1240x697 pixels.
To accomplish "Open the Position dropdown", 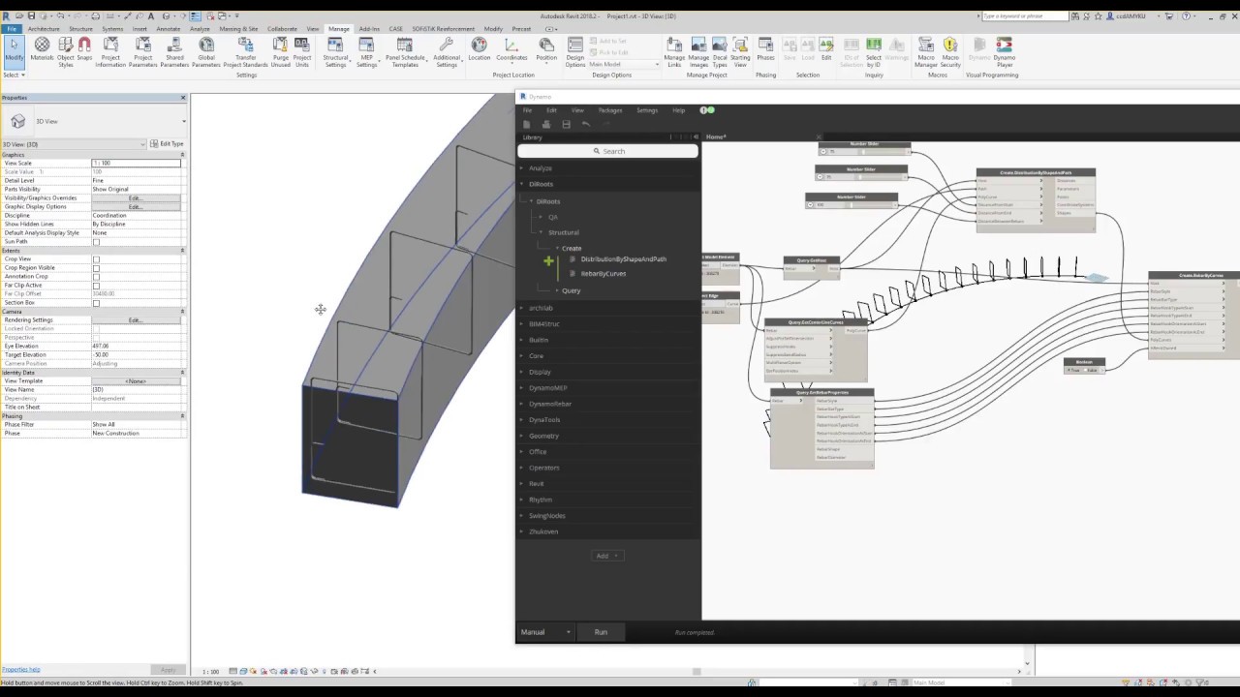I will click(546, 50).
